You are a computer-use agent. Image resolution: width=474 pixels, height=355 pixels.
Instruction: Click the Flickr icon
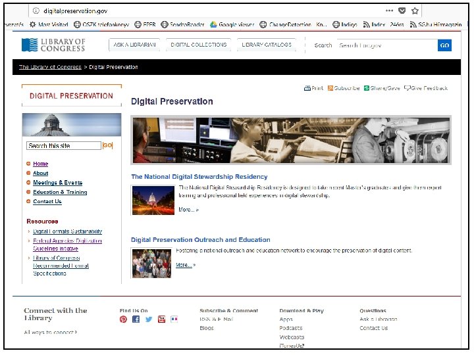coord(174,319)
